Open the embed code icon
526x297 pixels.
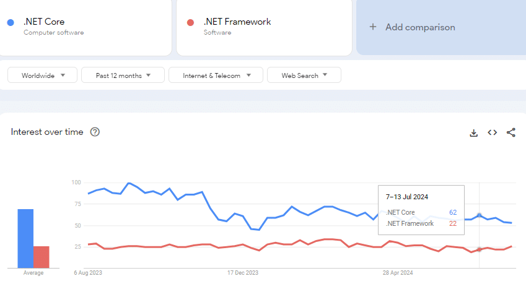[492, 132]
